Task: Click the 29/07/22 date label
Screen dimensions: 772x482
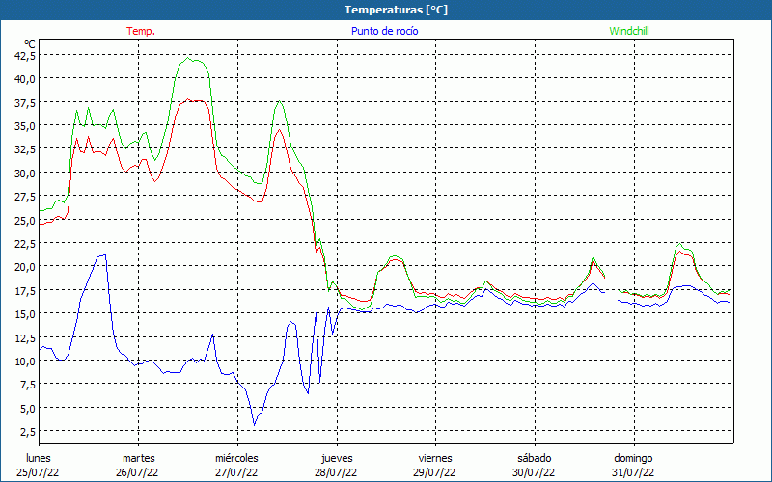Action: (x=433, y=472)
